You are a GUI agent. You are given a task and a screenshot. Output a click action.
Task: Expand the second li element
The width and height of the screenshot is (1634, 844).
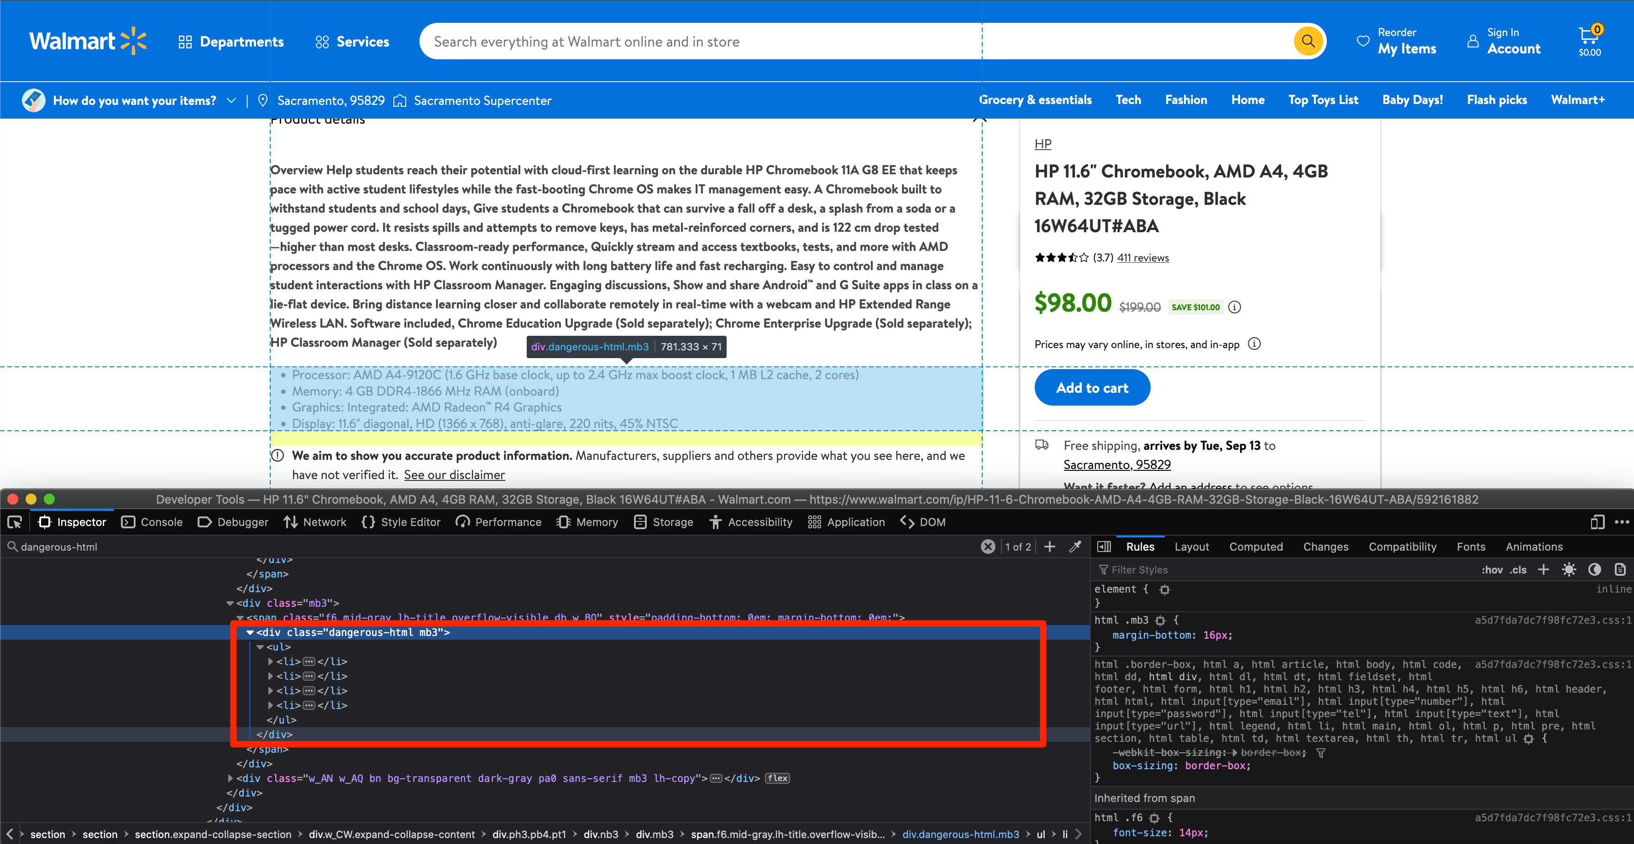(x=270, y=676)
